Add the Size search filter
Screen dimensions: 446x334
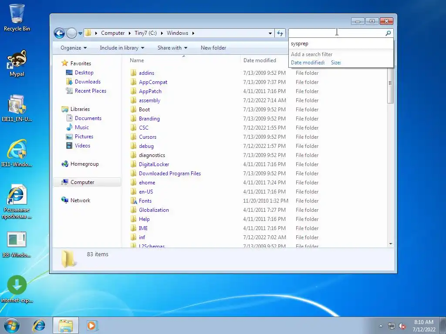point(336,63)
